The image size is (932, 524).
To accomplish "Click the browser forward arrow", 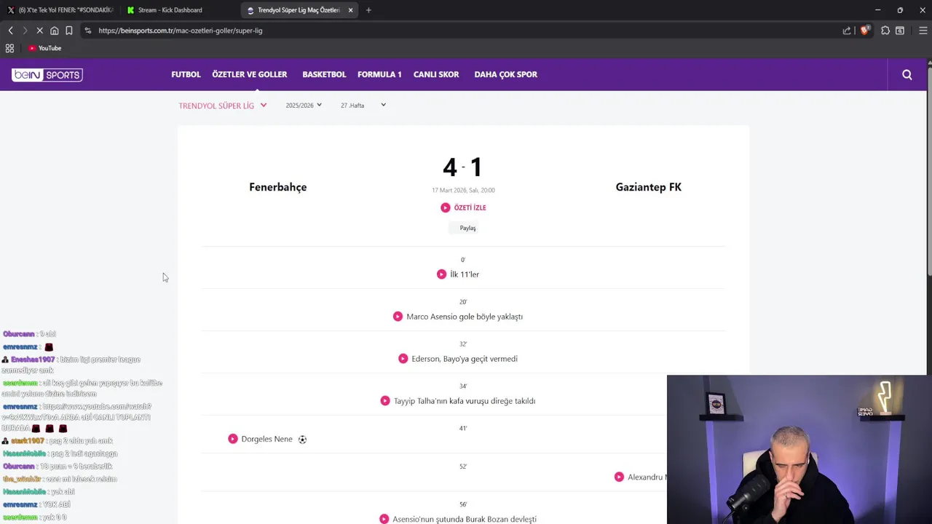I will 24,31.
